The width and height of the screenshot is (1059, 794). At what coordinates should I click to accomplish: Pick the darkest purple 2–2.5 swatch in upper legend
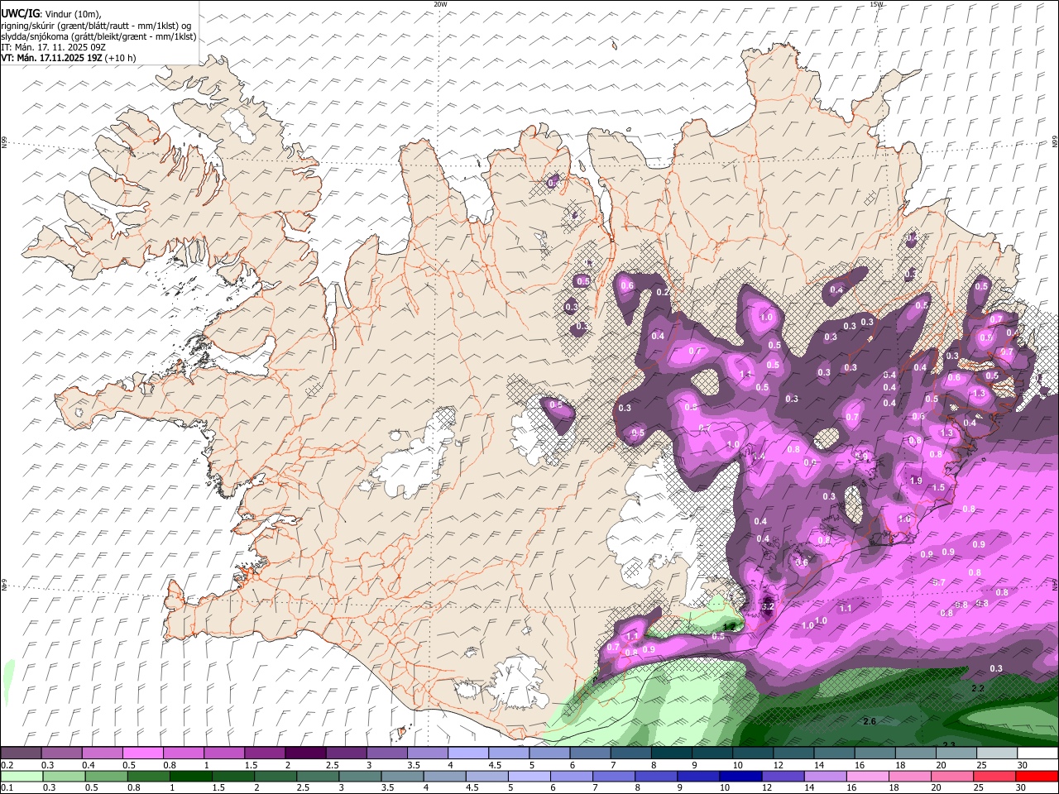[305, 753]
